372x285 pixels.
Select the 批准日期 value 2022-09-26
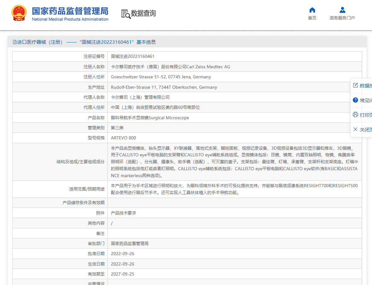(122, 254)
